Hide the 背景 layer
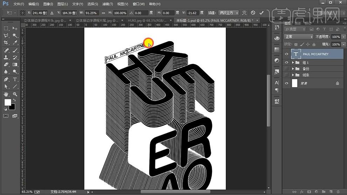 click(x=287, y=83)
